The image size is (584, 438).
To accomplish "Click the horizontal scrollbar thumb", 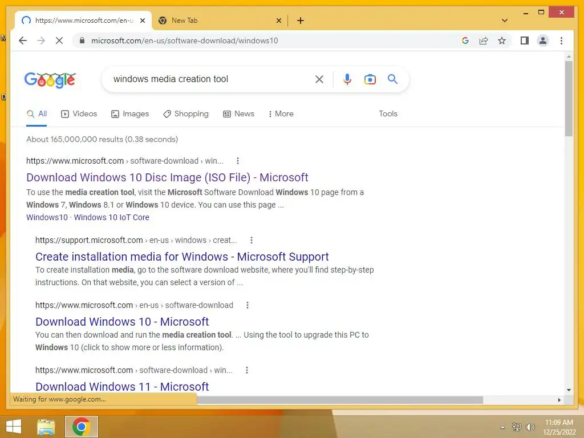I will click(339, 400).
